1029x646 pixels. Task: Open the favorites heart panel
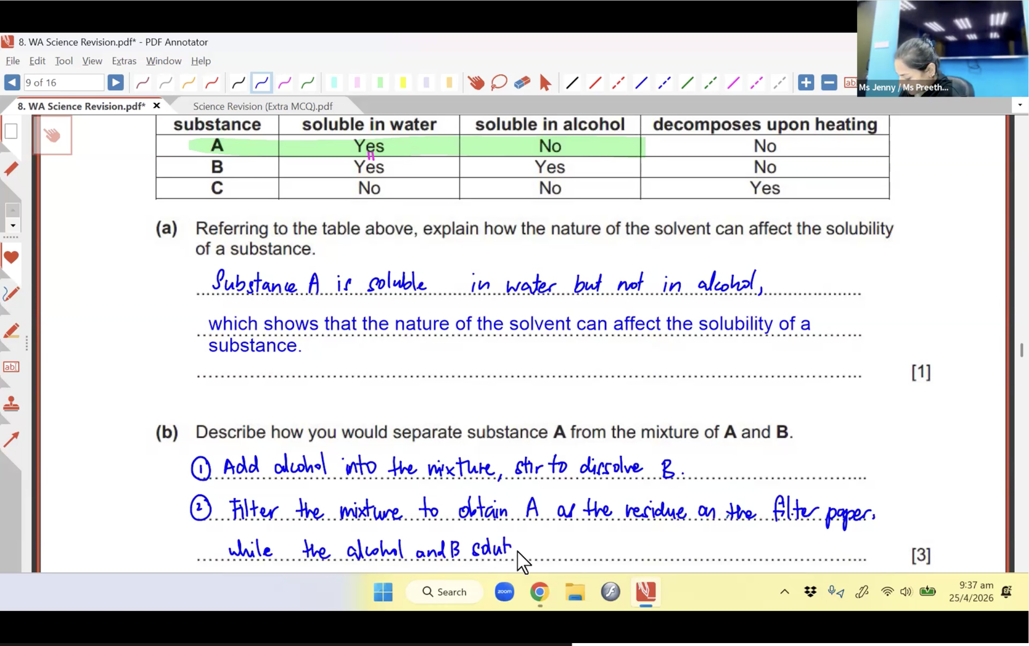click(11, 257)
